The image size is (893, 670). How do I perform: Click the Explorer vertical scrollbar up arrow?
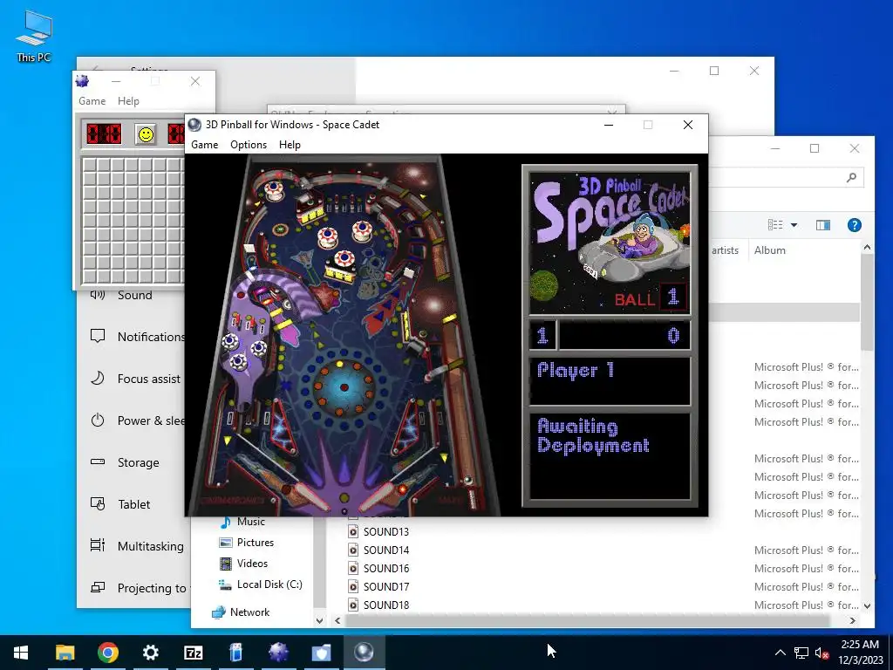click(867, 247)
